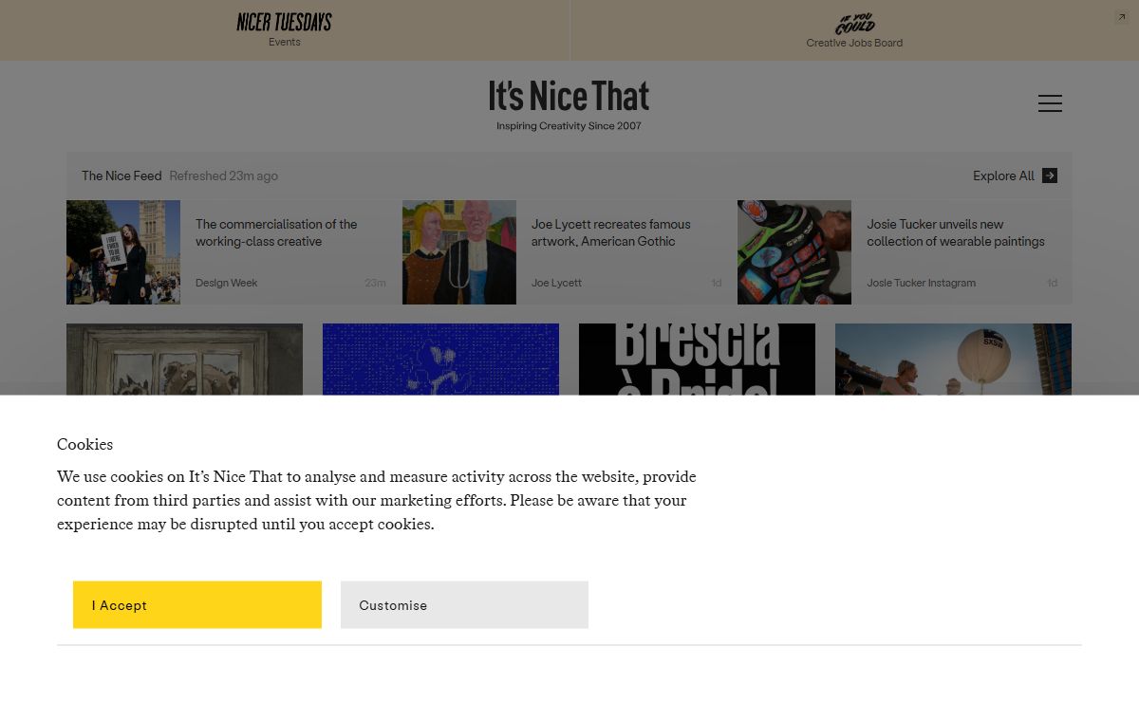
Task: Open the If You Could logo
Action: (854, 24)
